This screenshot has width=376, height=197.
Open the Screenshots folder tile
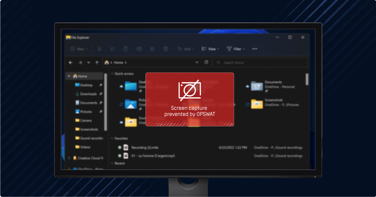[x=257, y=104]
